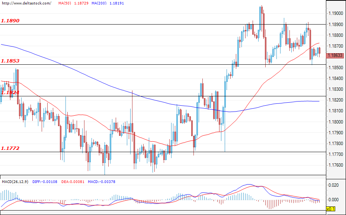Image resolution: width=346 pixels, height=215 pixels.
Task: Click the 1.18100 price axis label
Action: [336, 111]
